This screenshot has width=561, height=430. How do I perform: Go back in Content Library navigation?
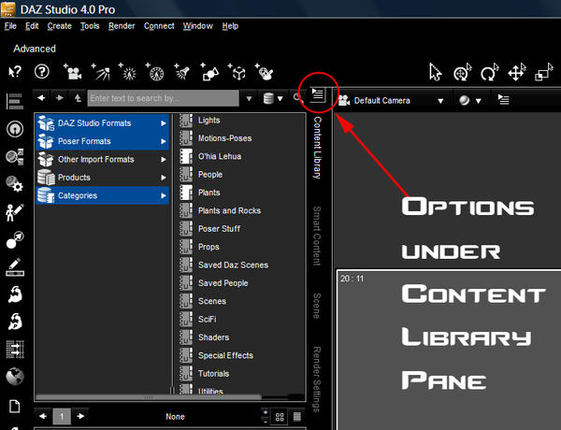[41, 97]
